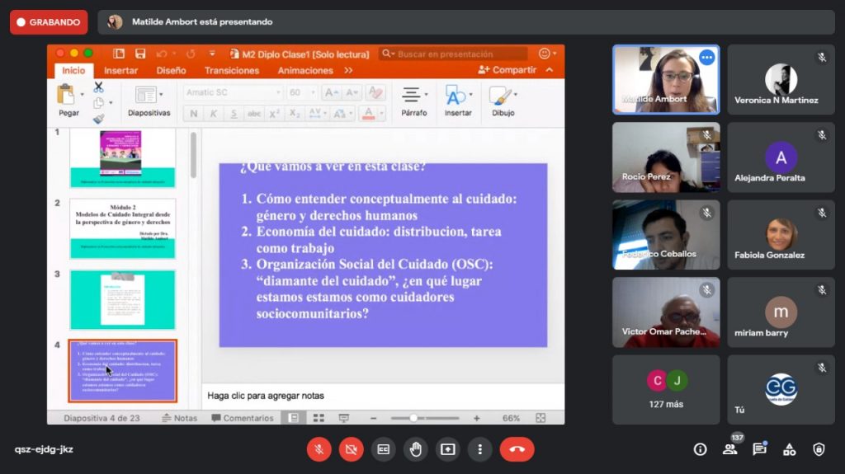The width and height of the screenshot is (845, 474).
Task: Click the present now screen icon
Action: (x=448, y=449)
